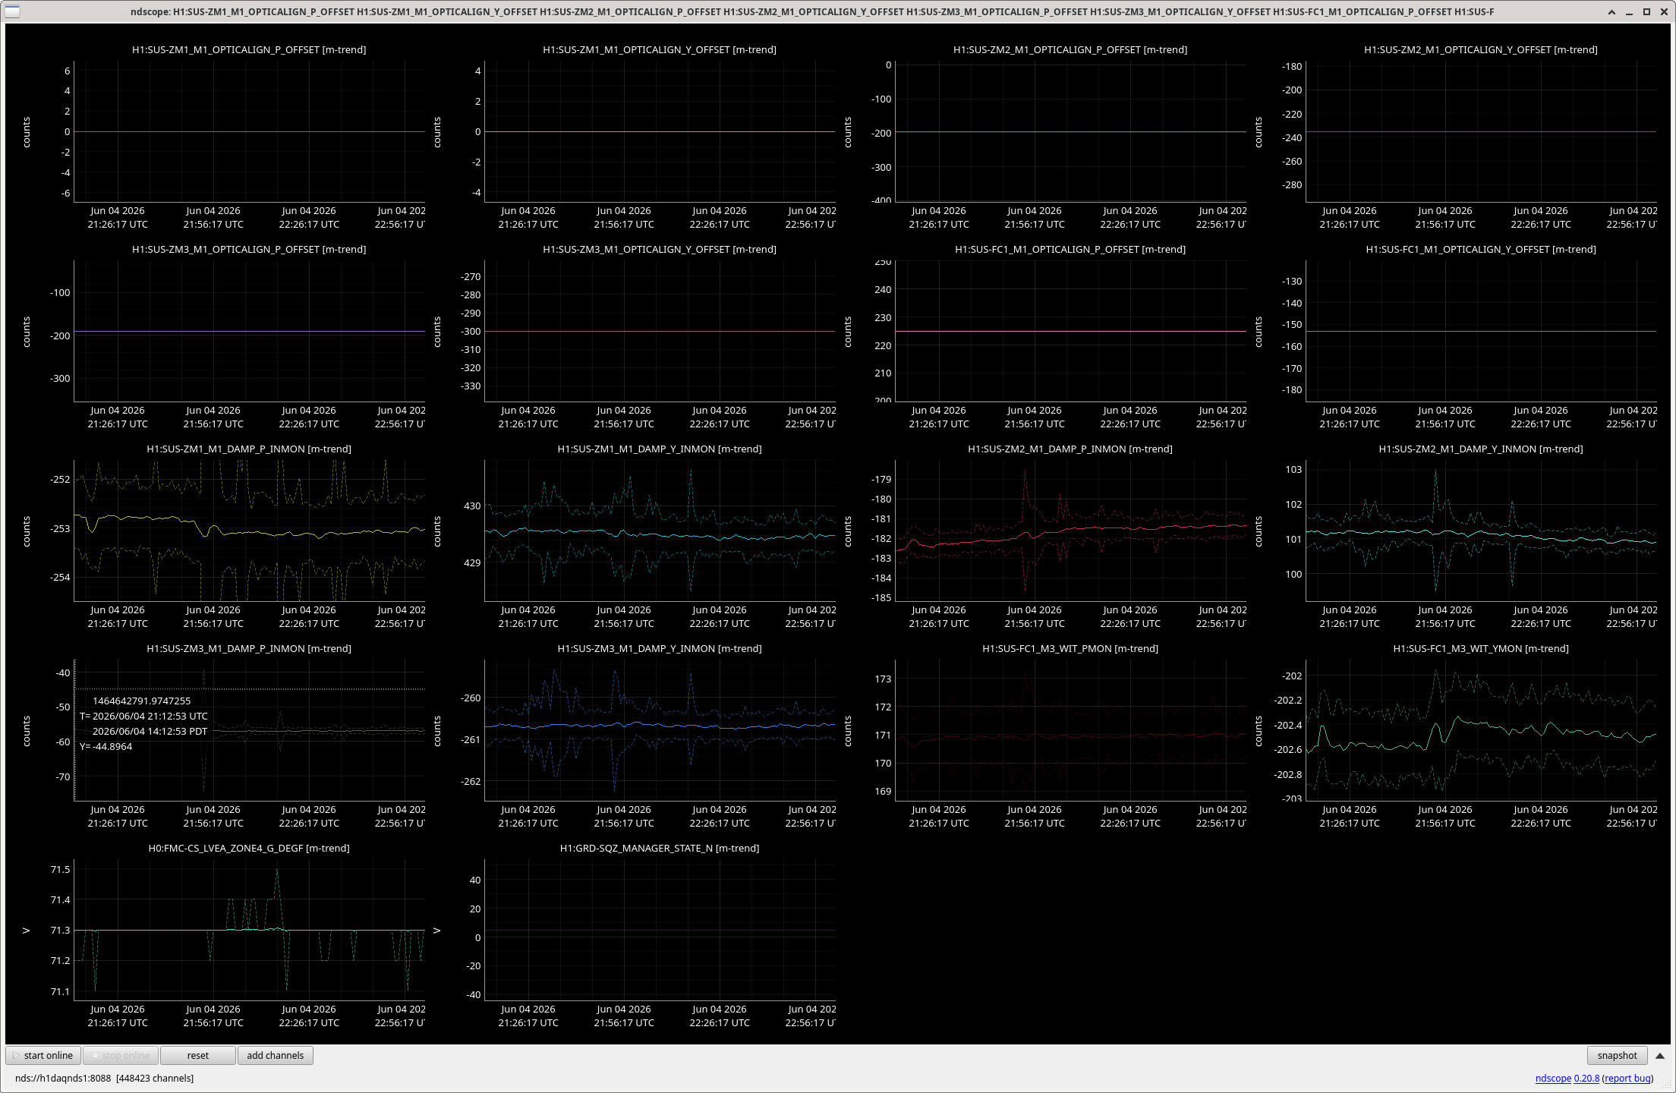Select the H1:SUS-ZM2_M1_OPTICALIGN_P_OFFSET plot title
1676x1093 pixels.
pos(1070,49)
